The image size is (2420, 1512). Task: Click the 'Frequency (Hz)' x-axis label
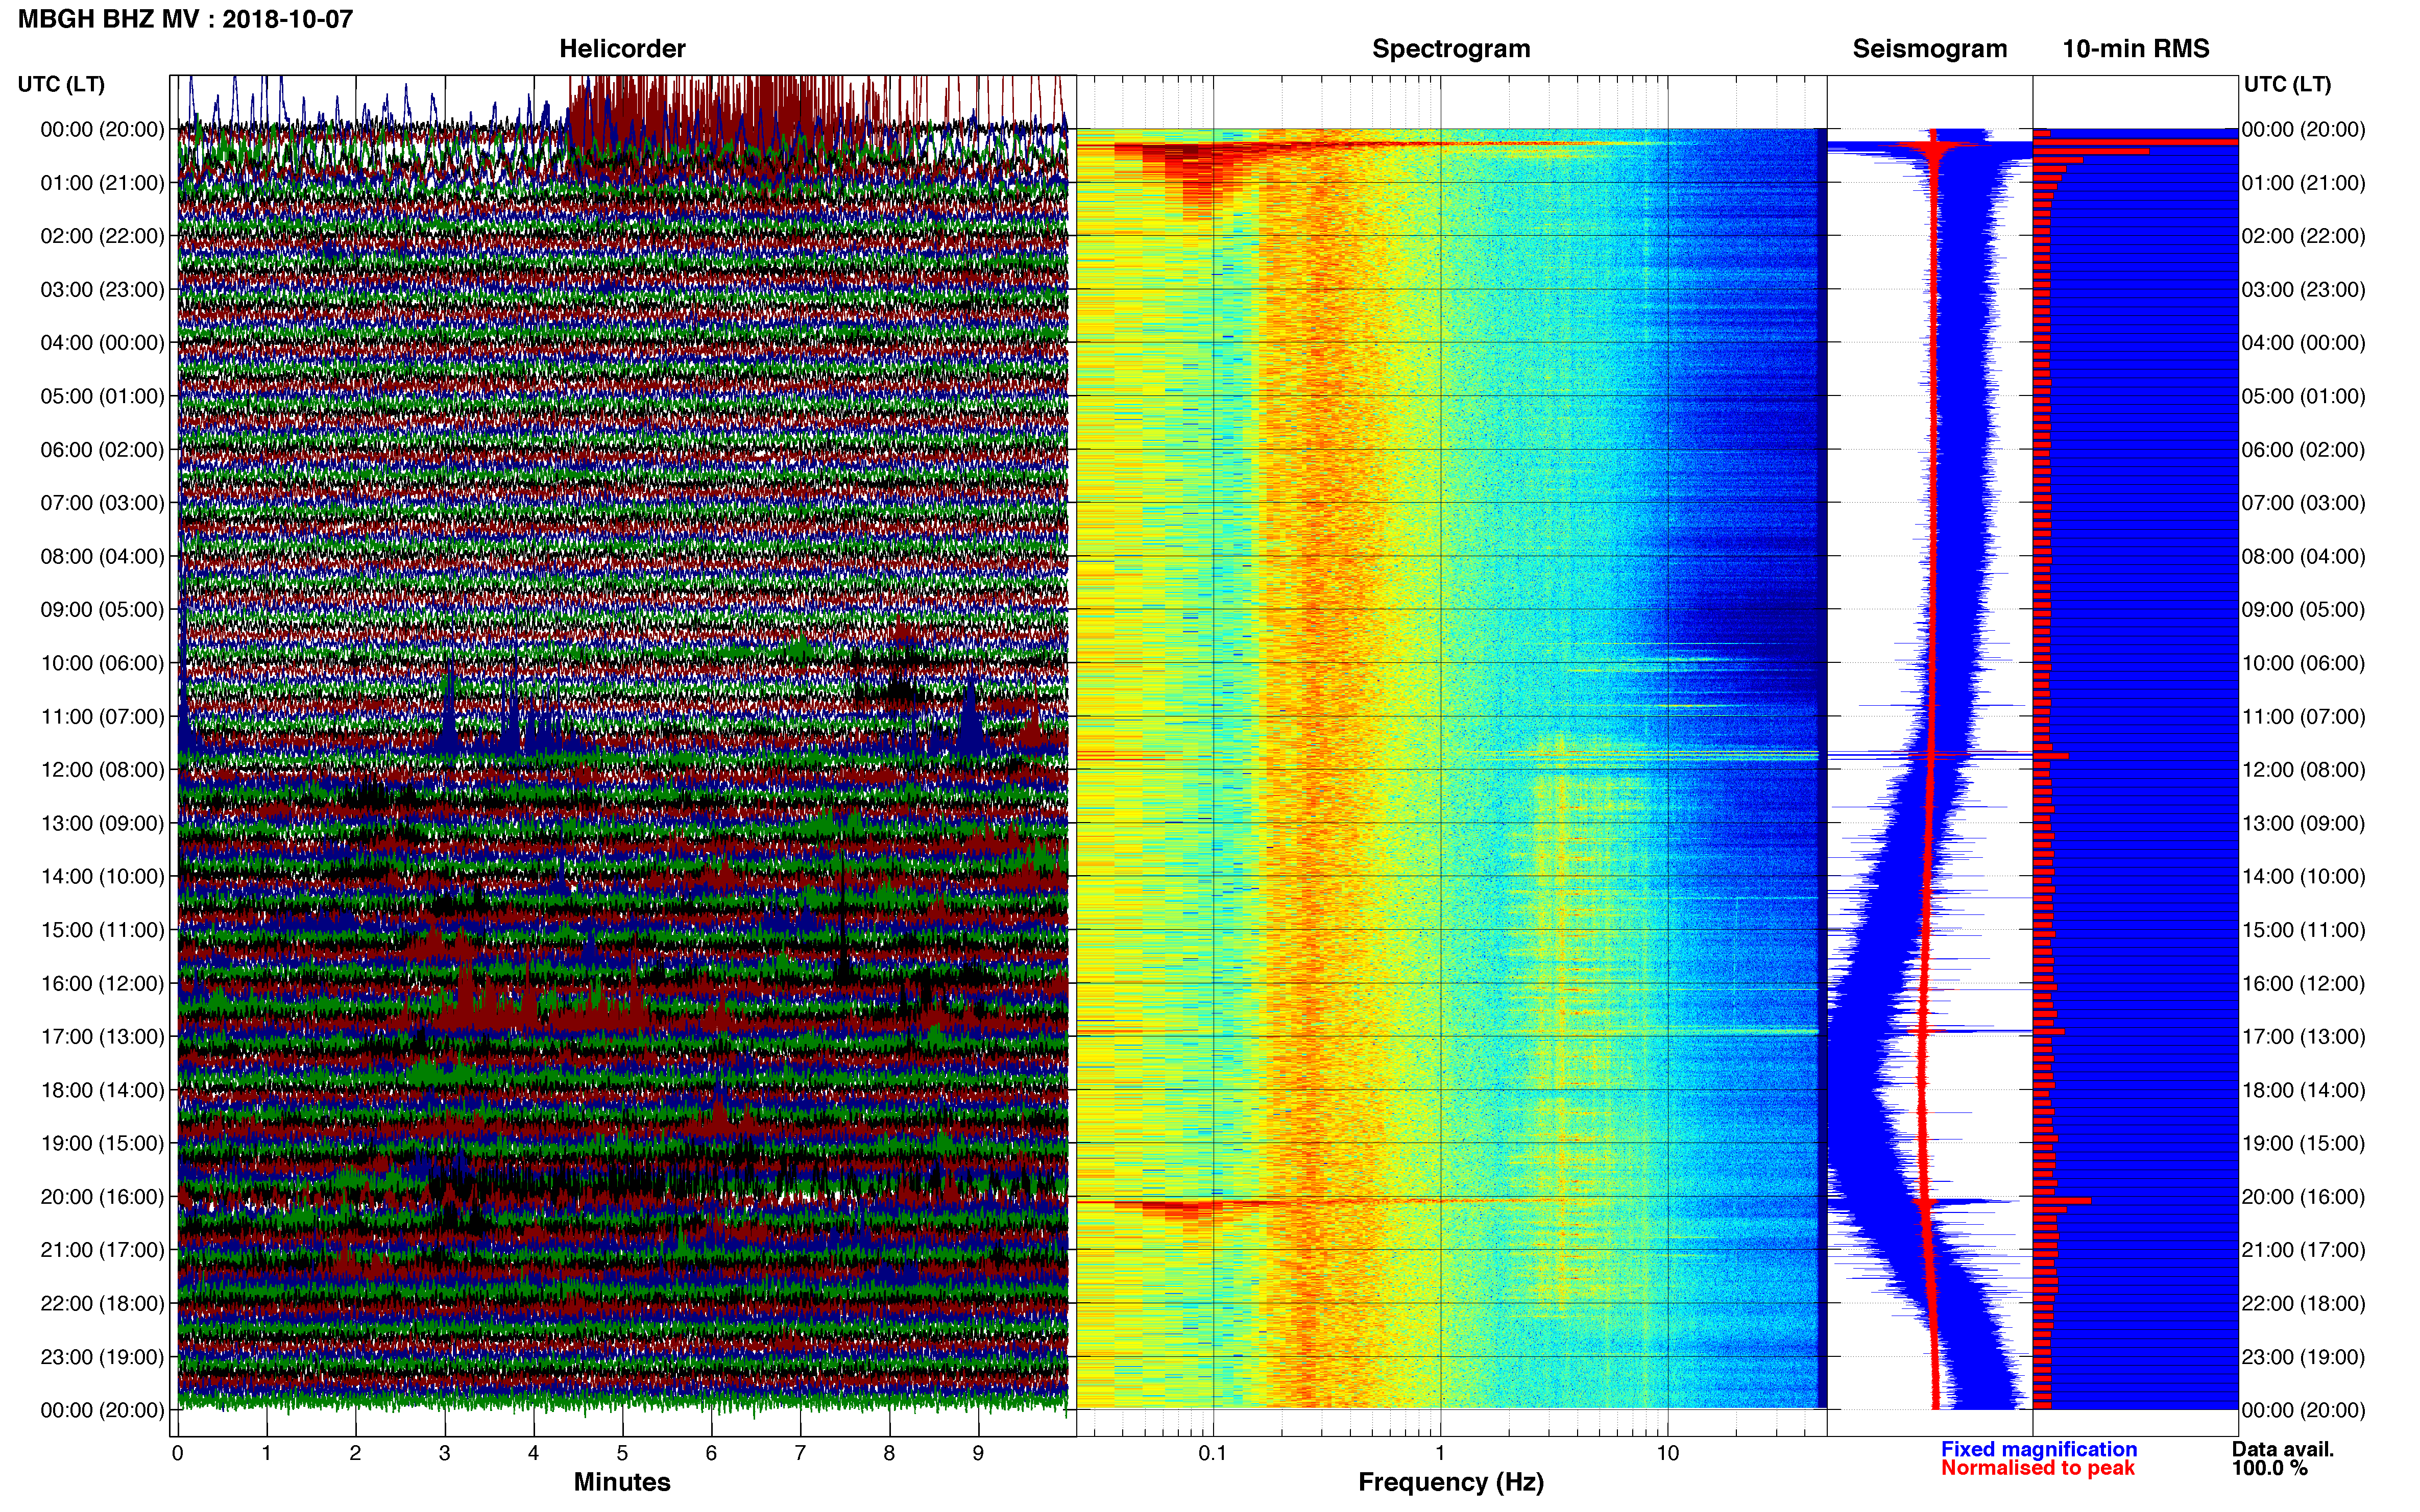tap(1450, 1482)
